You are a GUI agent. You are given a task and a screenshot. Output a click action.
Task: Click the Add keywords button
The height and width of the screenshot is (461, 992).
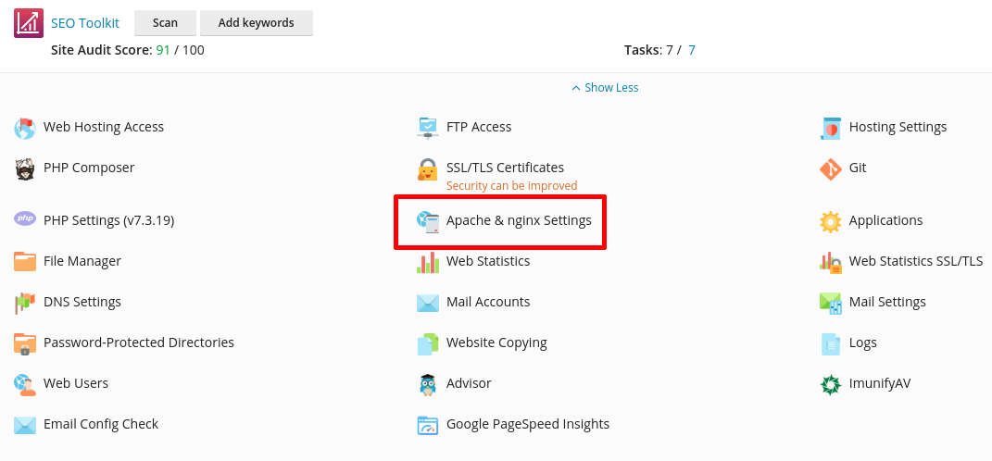click(257, 23)
